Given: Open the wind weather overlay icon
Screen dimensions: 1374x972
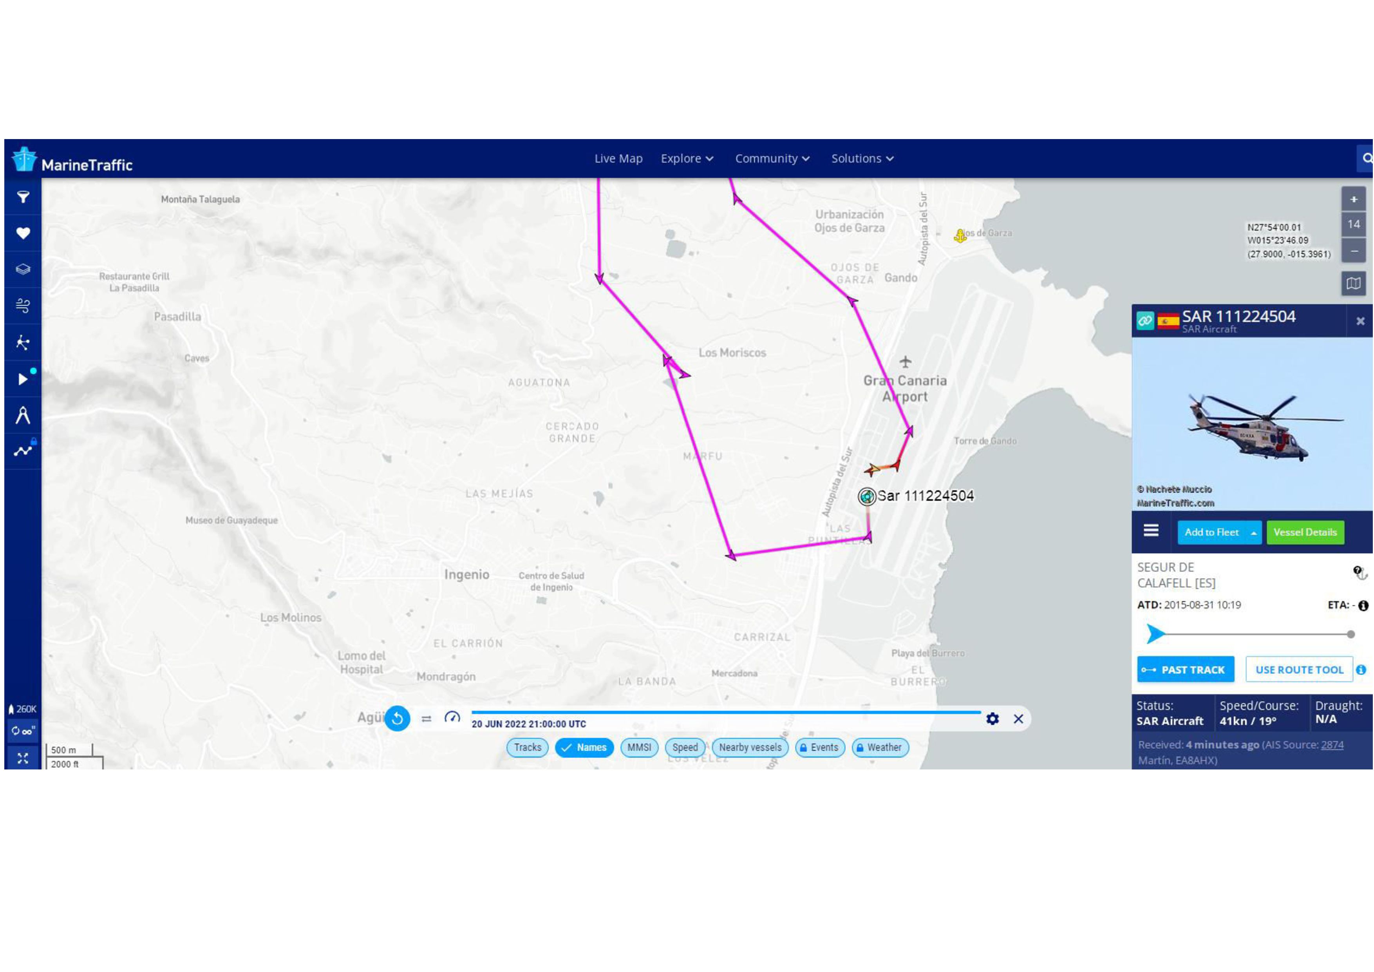Looking at the screenshot, I should 23,306.
